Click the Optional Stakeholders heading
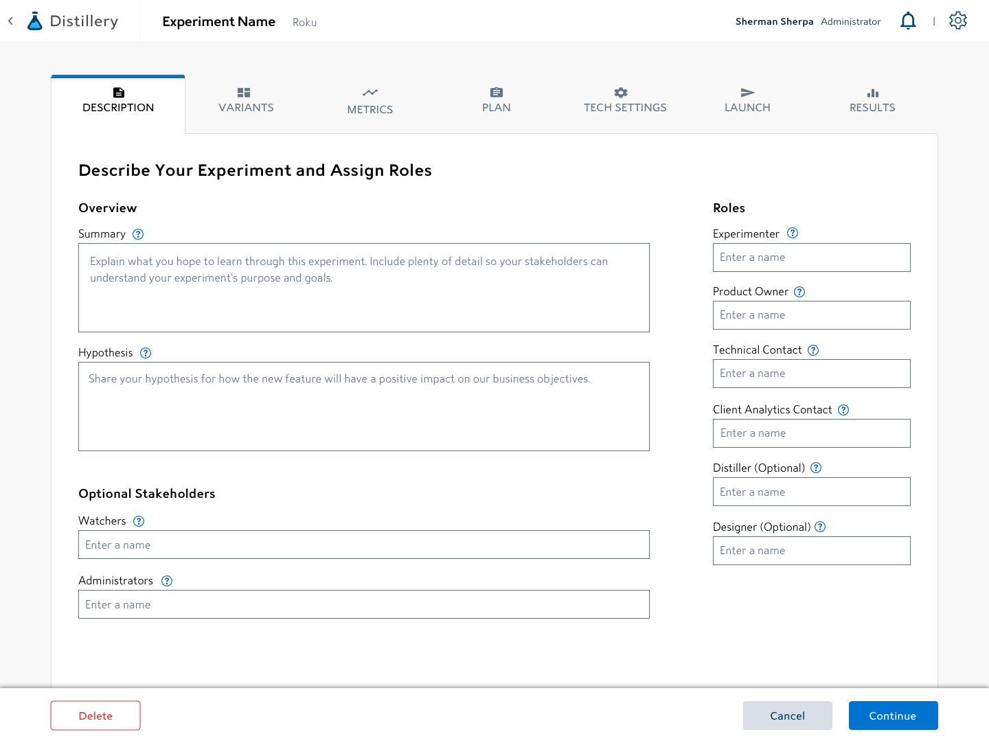Image resolution: width=989 pixels, height=743 pixels. (147, 494)
